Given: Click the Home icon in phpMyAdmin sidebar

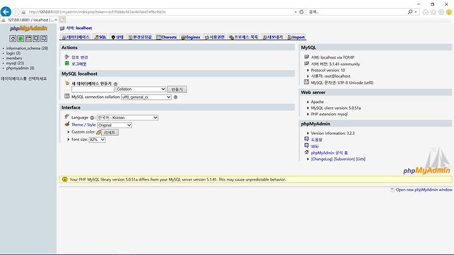Looking at the screenshot, I should click(x=13, y=38).
